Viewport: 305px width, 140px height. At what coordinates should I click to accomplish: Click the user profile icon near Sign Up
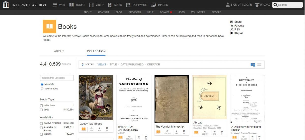[228, 5]
